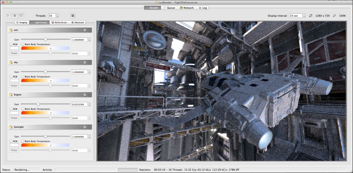The width and height of the screenshot is (353, 173).
Task: Click the Picker button in SunLight group
Action: pos(14,150)
